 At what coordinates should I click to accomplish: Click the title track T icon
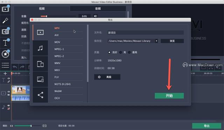(3, 80)
